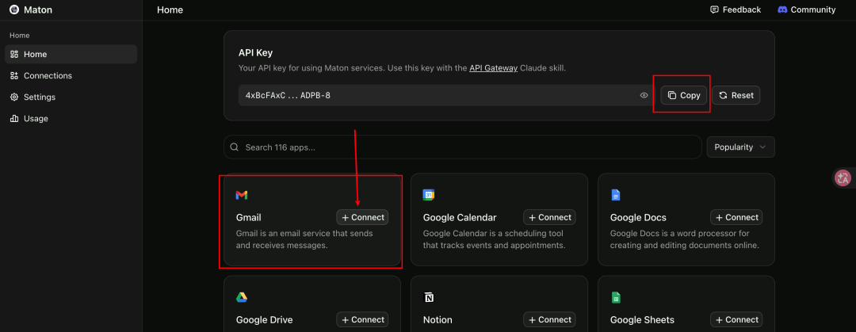Click the Google Calendar app icon

point(429,195)
